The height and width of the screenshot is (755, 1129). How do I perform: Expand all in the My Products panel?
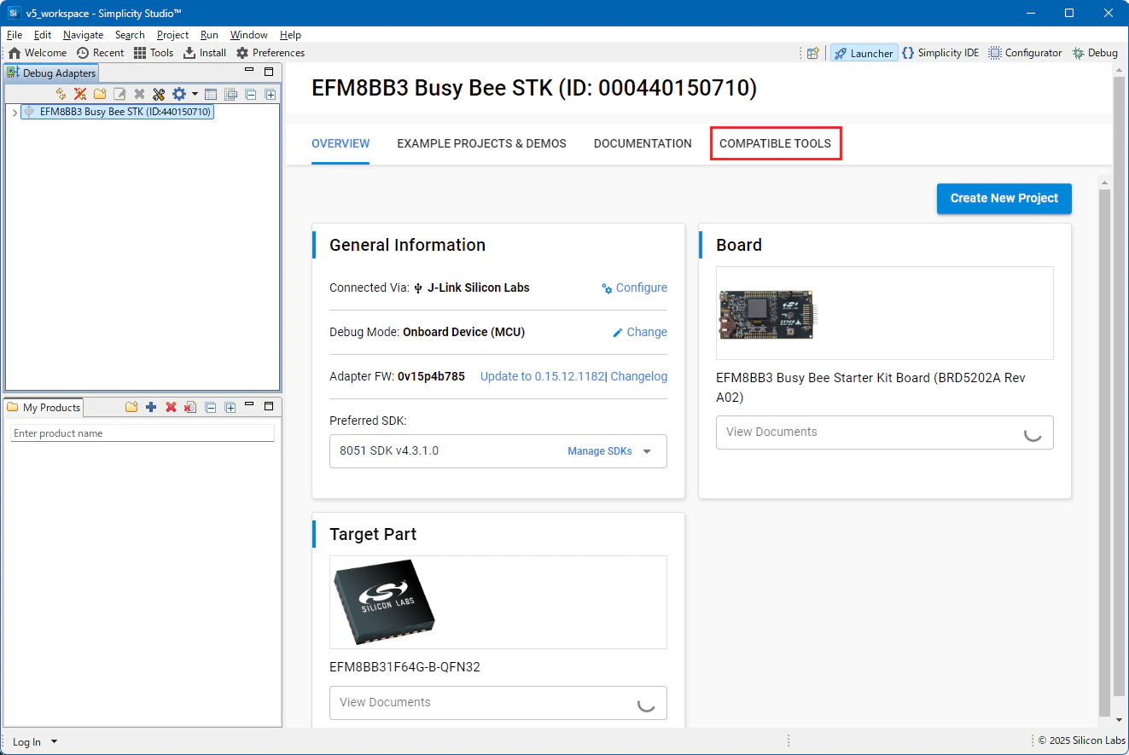[x=230, y=407]
